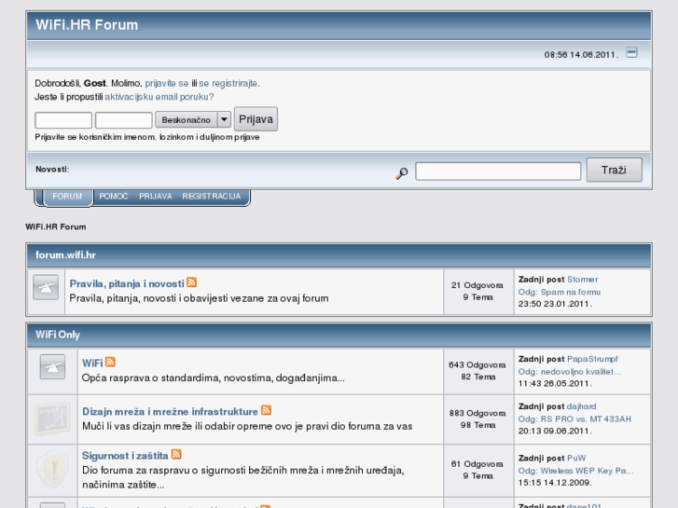The height and width of the screenshot is (508, 678).
Task: Open the WiFi board
Action: [x=92, y=364]
